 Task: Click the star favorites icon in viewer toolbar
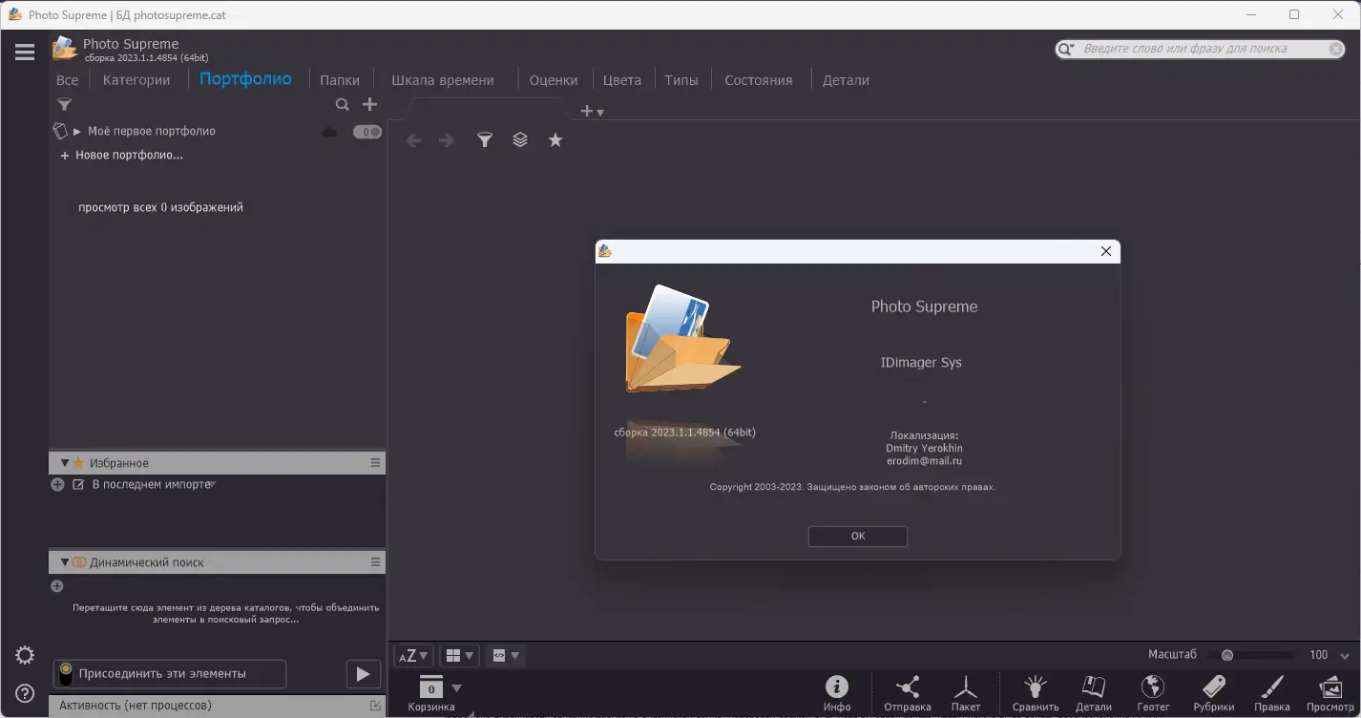click(555, 139)
